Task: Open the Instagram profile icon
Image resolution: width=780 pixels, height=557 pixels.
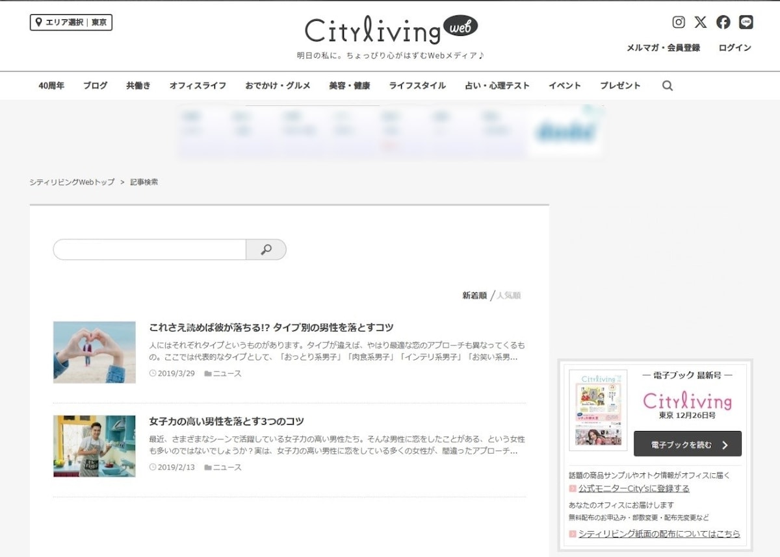Action: tap(679, 22)
